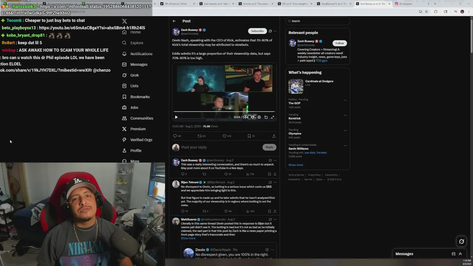
Task: Open the Gavin Williams trending topic
Action: tap(298, 149)
